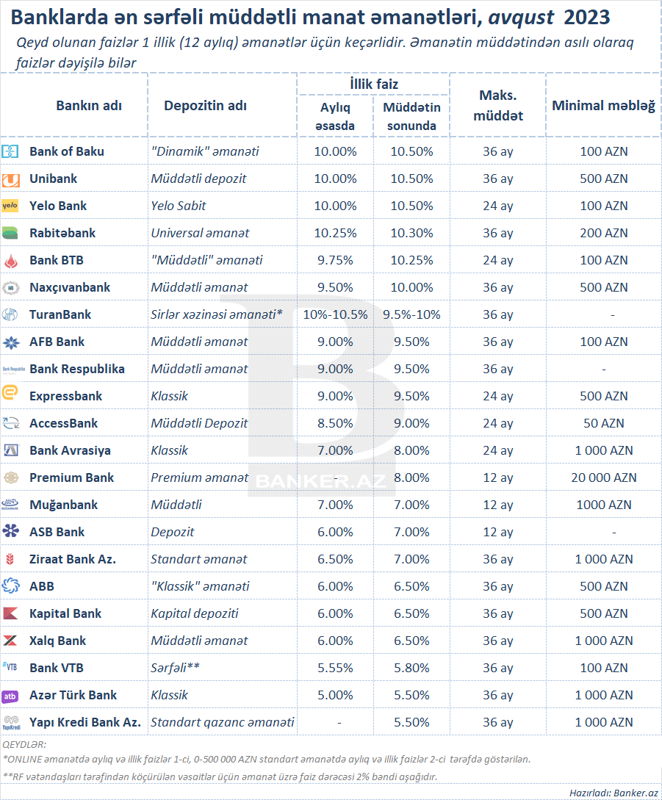The width and height of the screenshot is (662, 800).
Task: Click the Bank VTB logo icon
Action: pos(10,667)
